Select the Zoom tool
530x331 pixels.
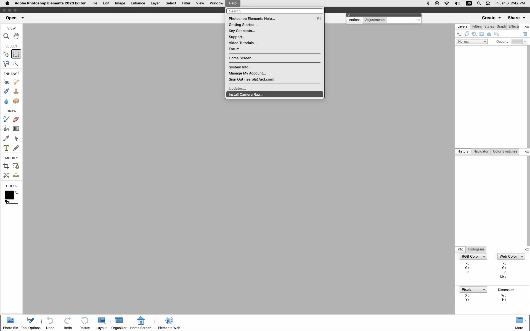[x=6, y=36]
